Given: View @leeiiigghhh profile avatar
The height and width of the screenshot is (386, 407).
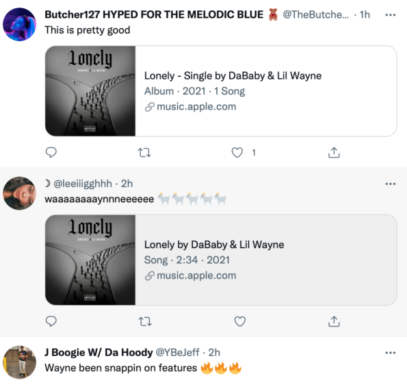Looking at the screenshot, I should click(x=19, y=193).
